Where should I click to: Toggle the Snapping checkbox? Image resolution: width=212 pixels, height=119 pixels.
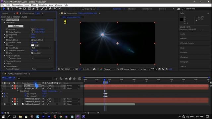click(83, 9)
